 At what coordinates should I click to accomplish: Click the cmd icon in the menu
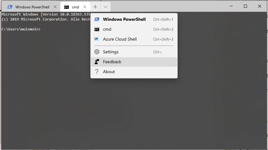coord(97,29)
